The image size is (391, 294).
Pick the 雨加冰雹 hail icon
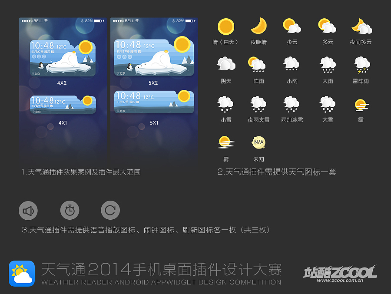(291, 104)
